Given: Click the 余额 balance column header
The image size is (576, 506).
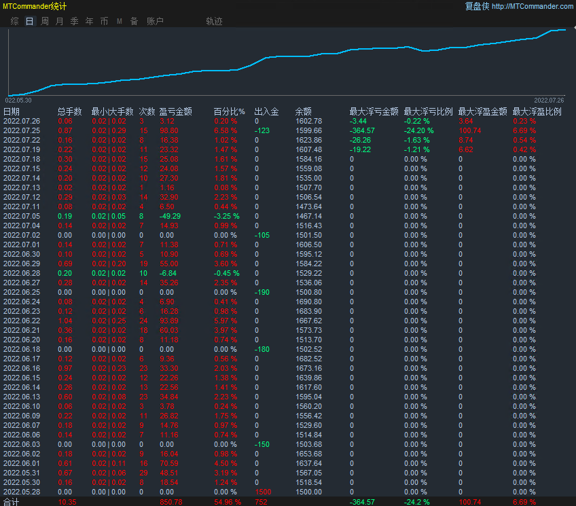Looking at the screenshot, I should tap(304, 111).
